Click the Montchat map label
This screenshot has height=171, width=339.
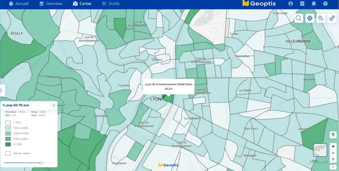point(305,129)
